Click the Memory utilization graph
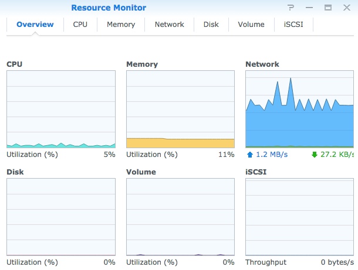 click(180, 110)
